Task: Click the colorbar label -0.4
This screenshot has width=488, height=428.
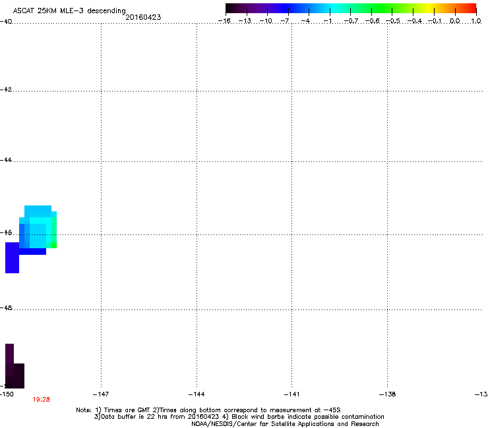Action: tap(415, 21)
